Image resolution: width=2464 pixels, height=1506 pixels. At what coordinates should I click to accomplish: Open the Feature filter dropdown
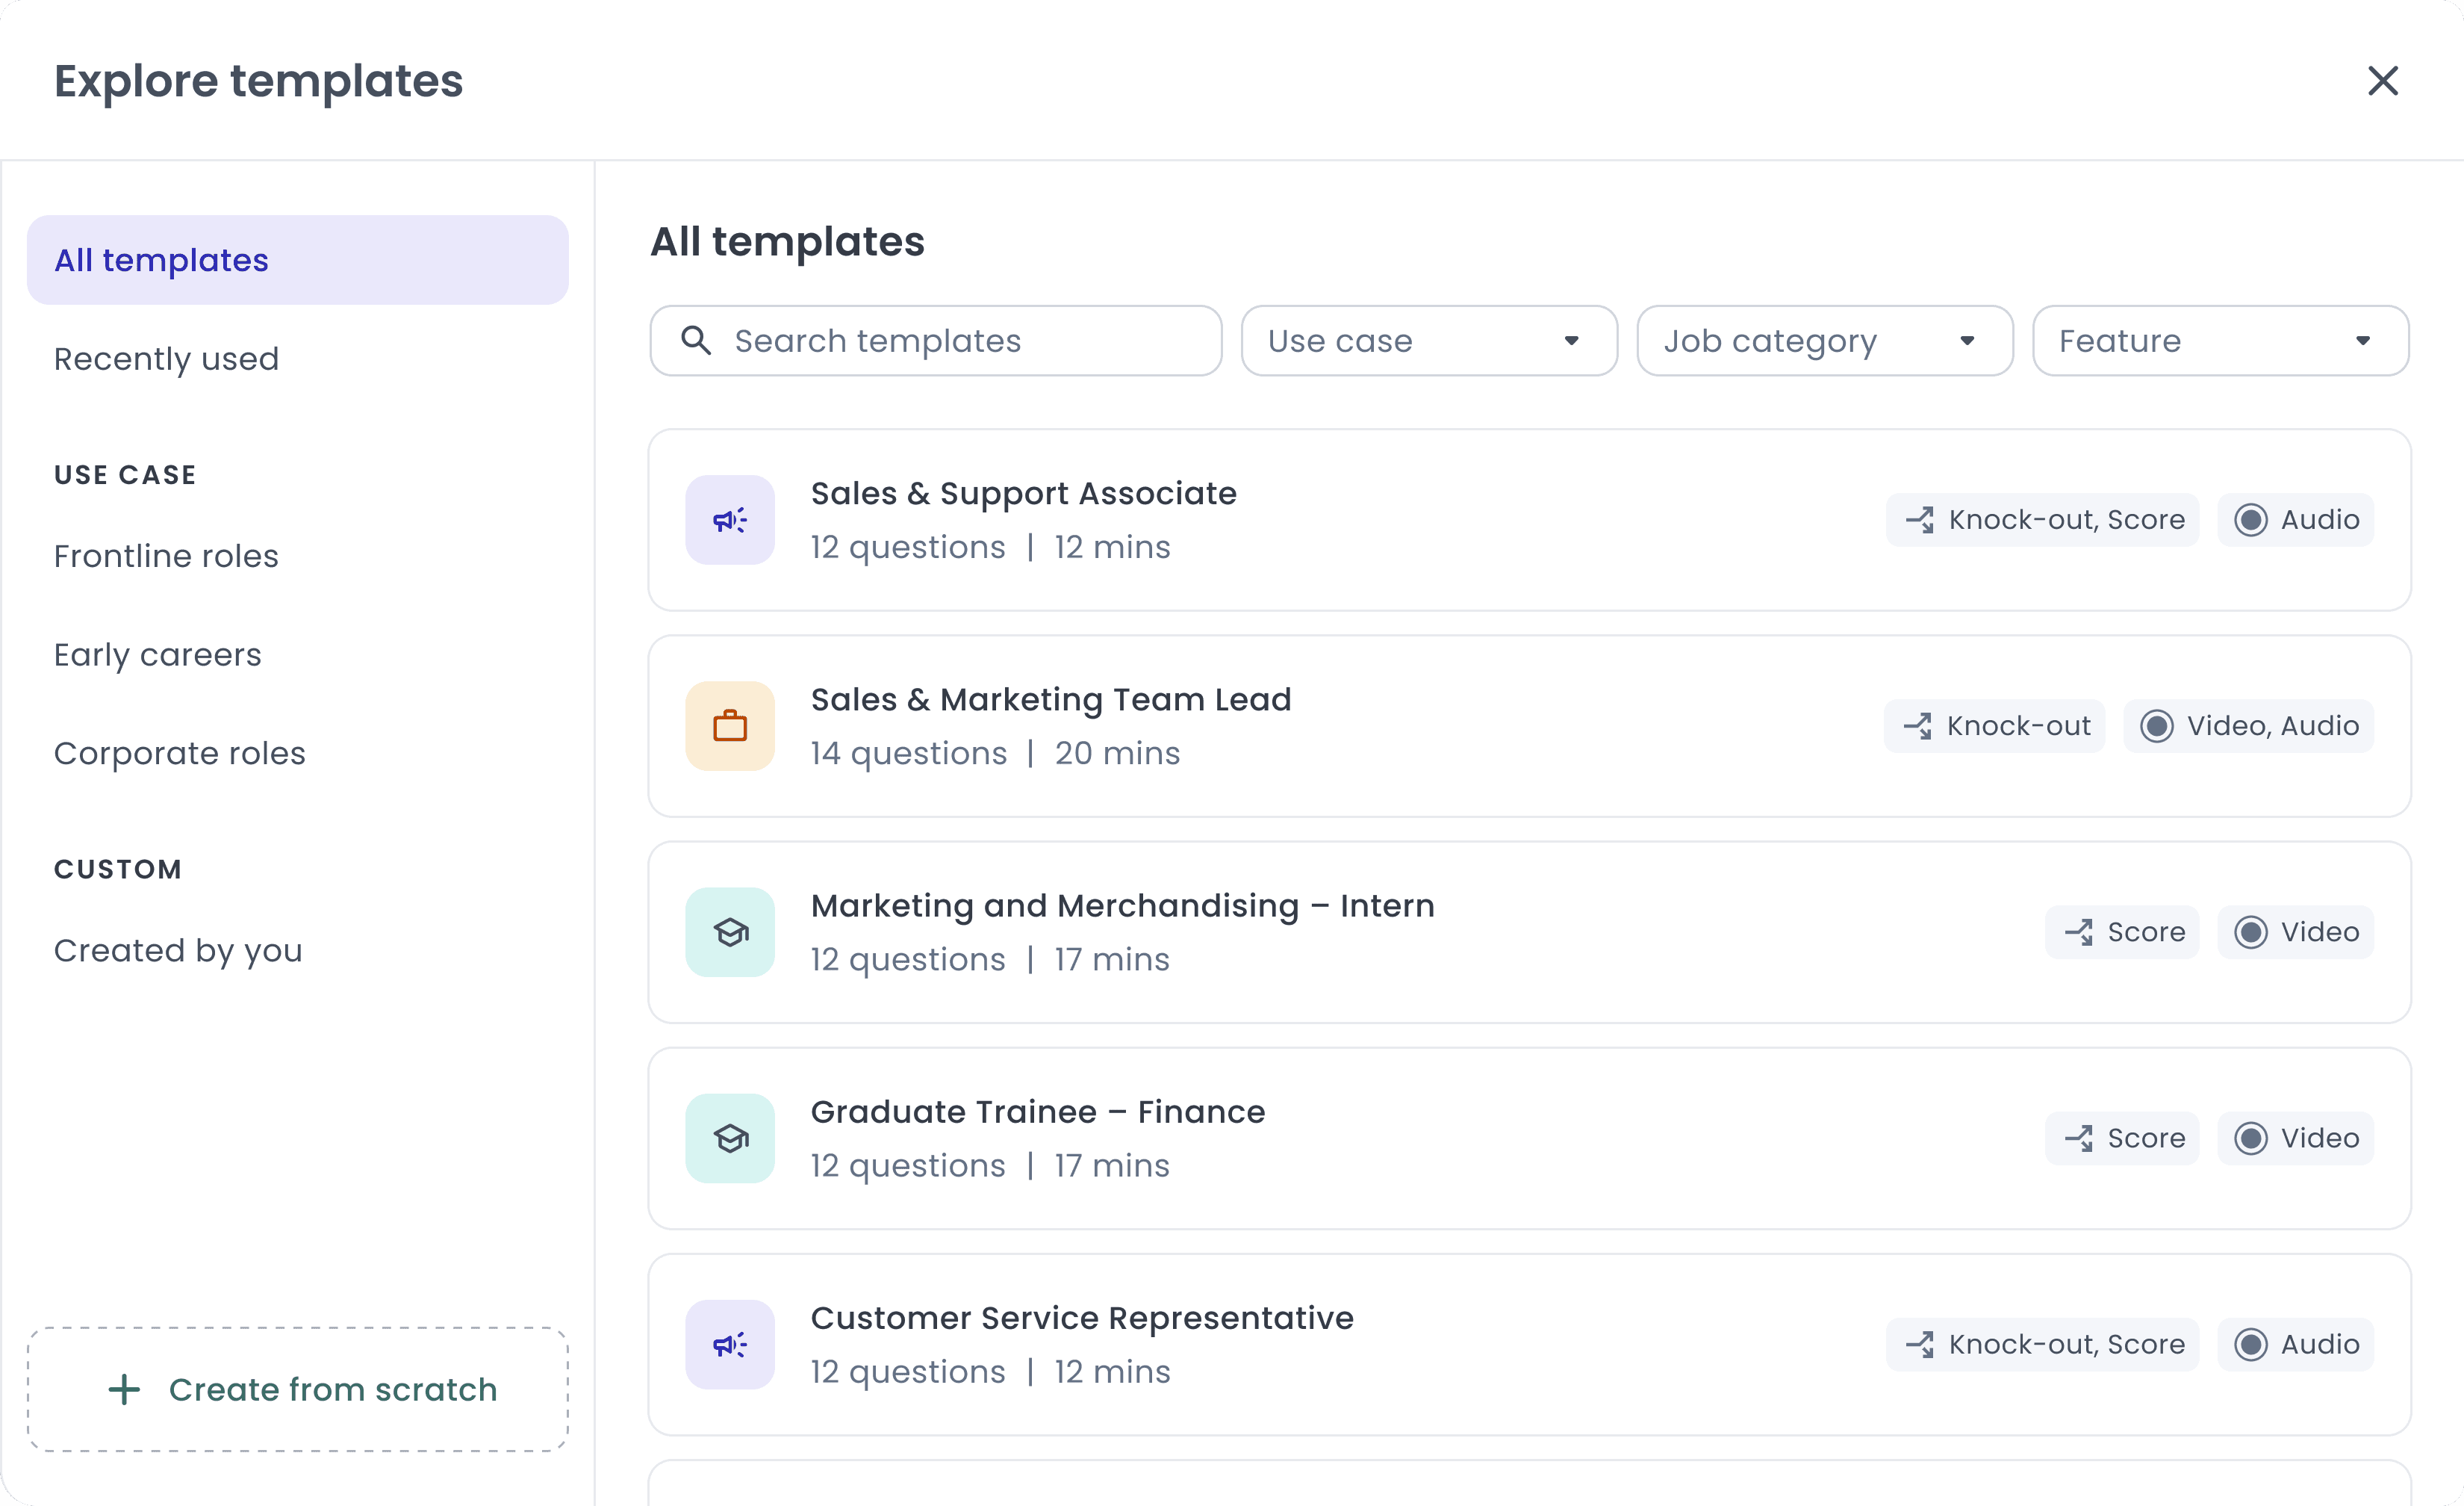click(2220, 340)
